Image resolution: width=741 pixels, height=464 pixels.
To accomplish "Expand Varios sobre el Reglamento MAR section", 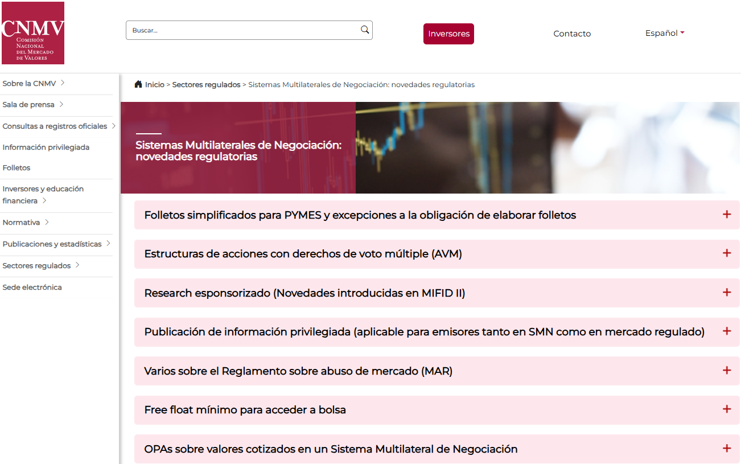I will (298, 371).
